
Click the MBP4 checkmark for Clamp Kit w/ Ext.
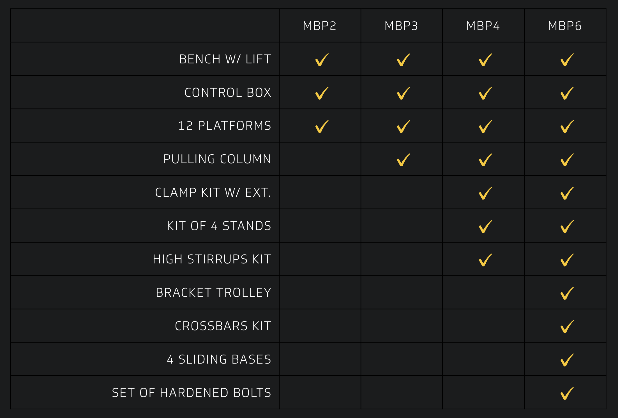coord(485,193)
